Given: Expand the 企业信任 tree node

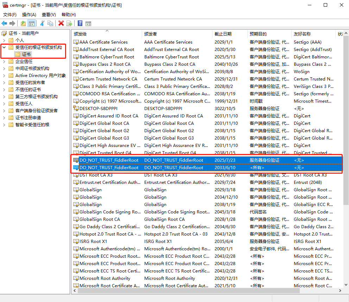Looking at the screenshot, I should [4, 62].
